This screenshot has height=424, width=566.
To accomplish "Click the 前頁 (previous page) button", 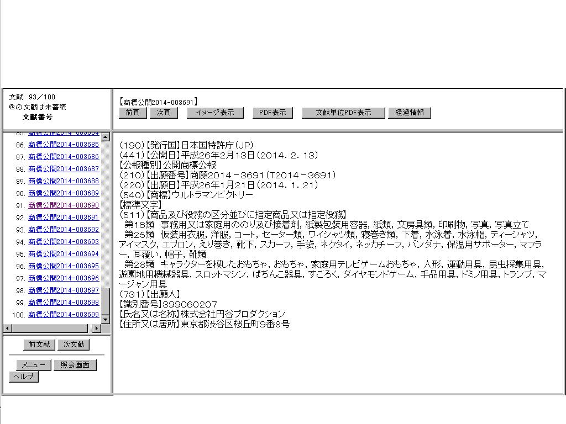I will point(133,113).
